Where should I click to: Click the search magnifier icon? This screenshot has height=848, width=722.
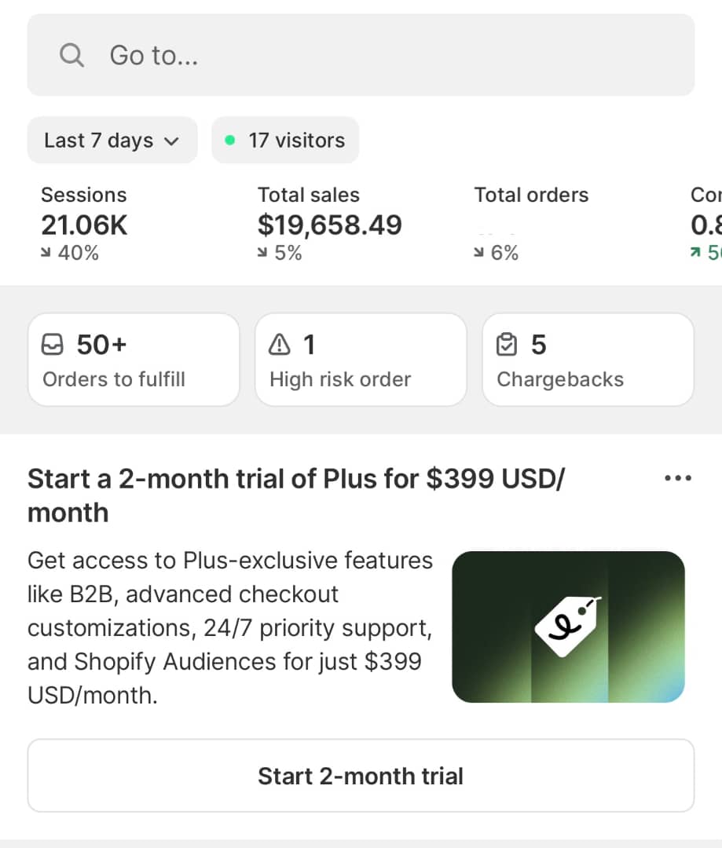pos(71,55)
